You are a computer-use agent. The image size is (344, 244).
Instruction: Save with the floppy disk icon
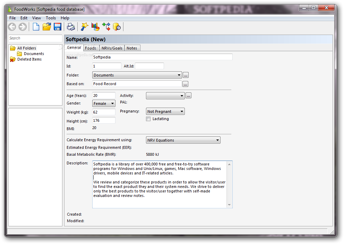58,27
